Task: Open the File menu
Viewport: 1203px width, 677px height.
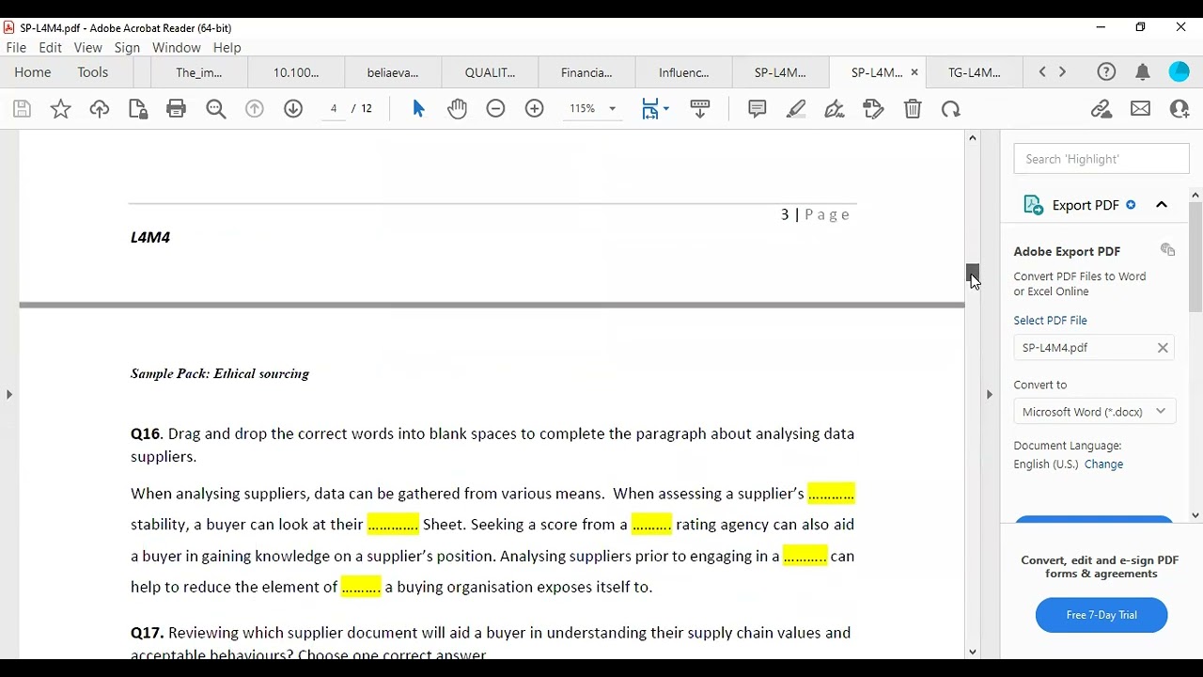Action: (x=16, y=47)
